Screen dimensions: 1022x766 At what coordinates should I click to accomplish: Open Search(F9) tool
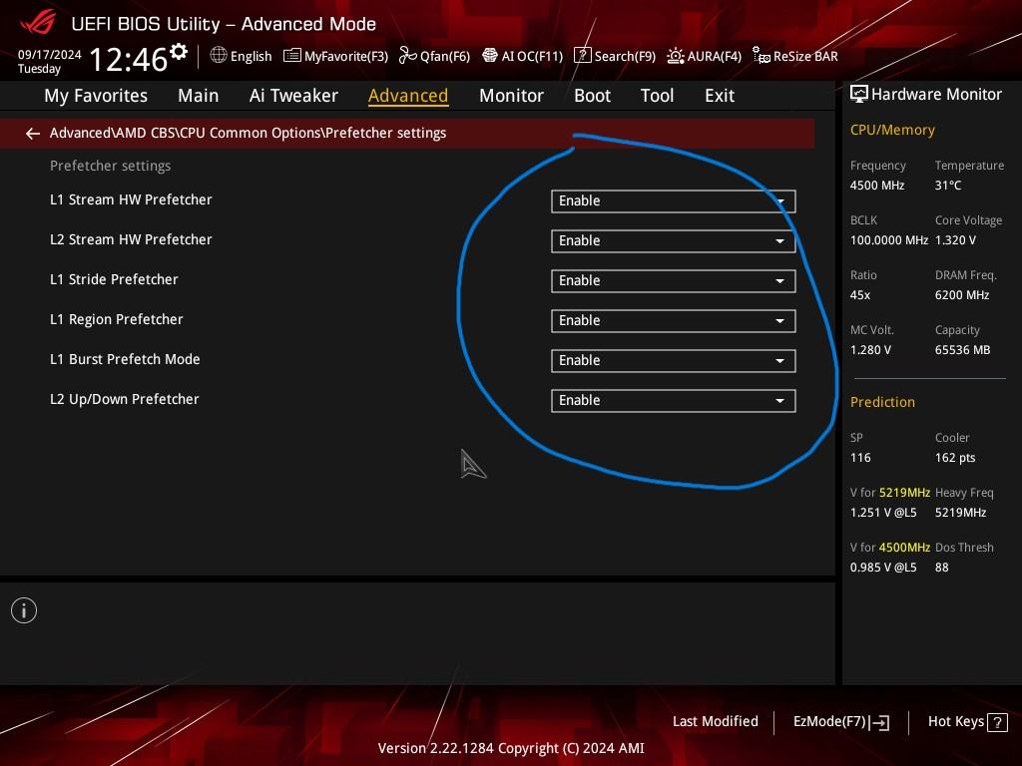(x=615, y=56)
